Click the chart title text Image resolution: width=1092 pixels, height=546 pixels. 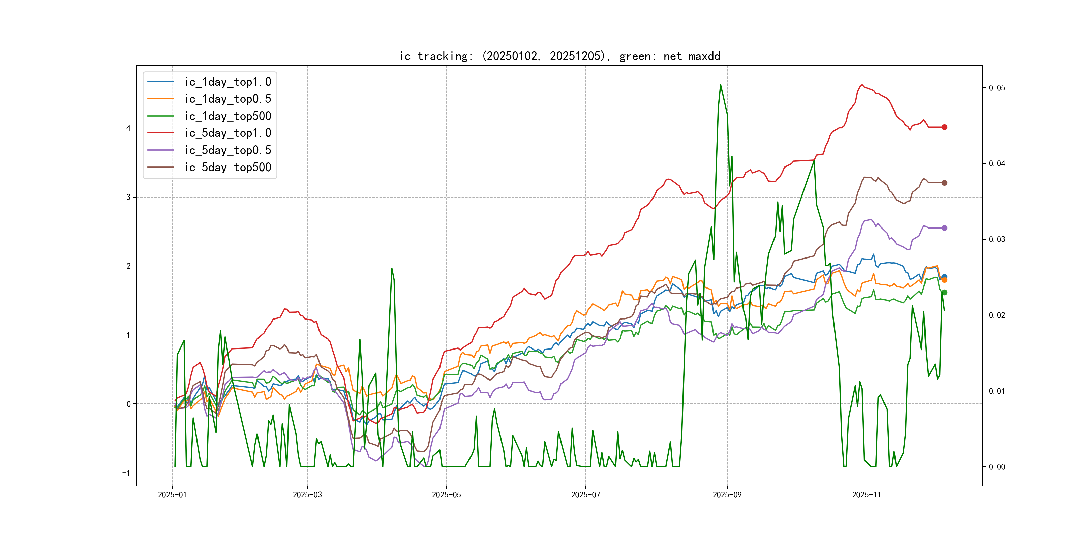coord(559,56)
